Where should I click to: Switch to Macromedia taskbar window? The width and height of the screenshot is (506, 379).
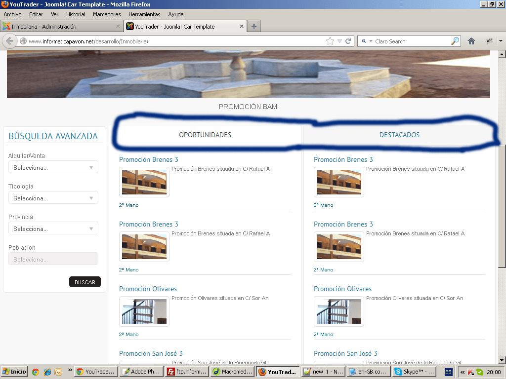[x=233, y=372]
